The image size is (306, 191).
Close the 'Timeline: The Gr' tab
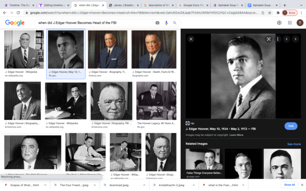click(33, 5)
